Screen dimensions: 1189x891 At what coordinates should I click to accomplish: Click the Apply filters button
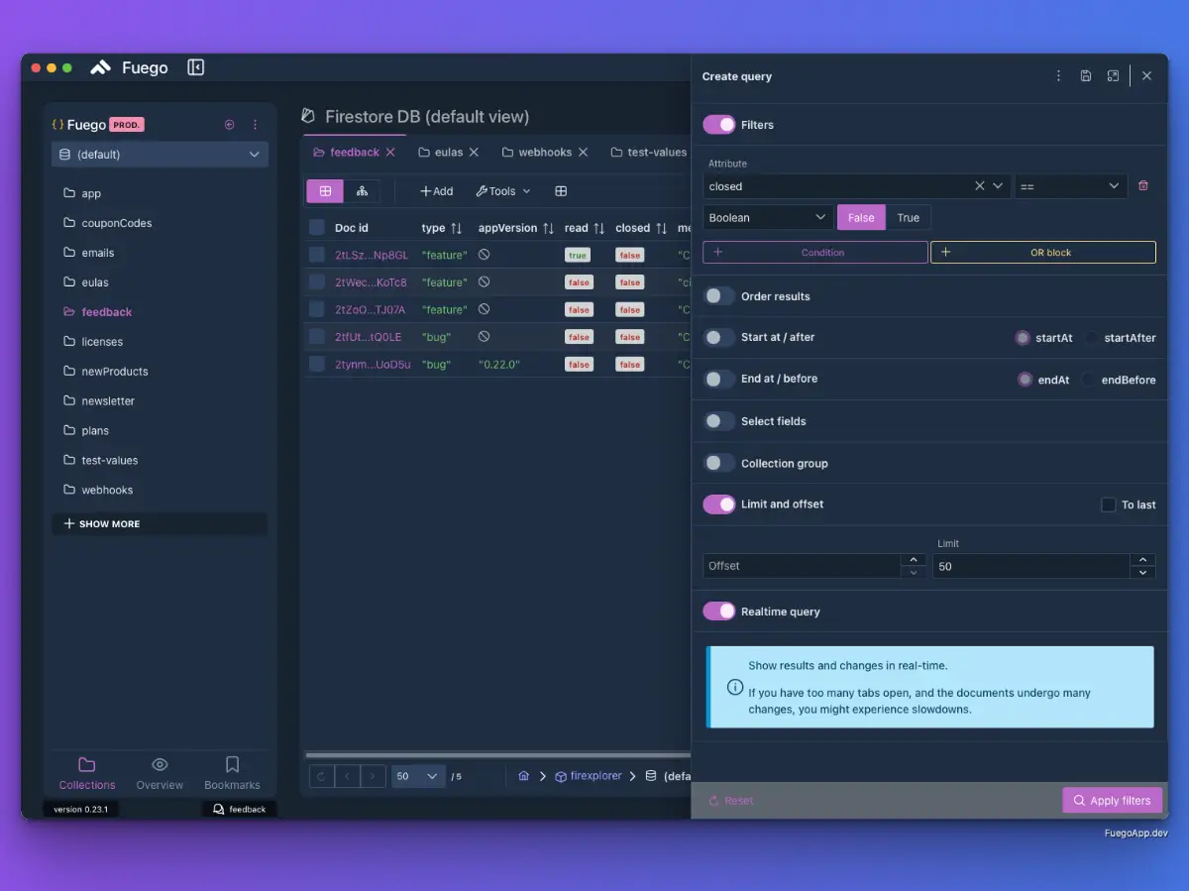tap(1112, 801)
